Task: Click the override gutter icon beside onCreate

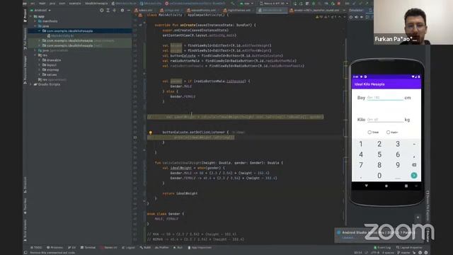Action: pyautogui.click(x=140, y=25)
